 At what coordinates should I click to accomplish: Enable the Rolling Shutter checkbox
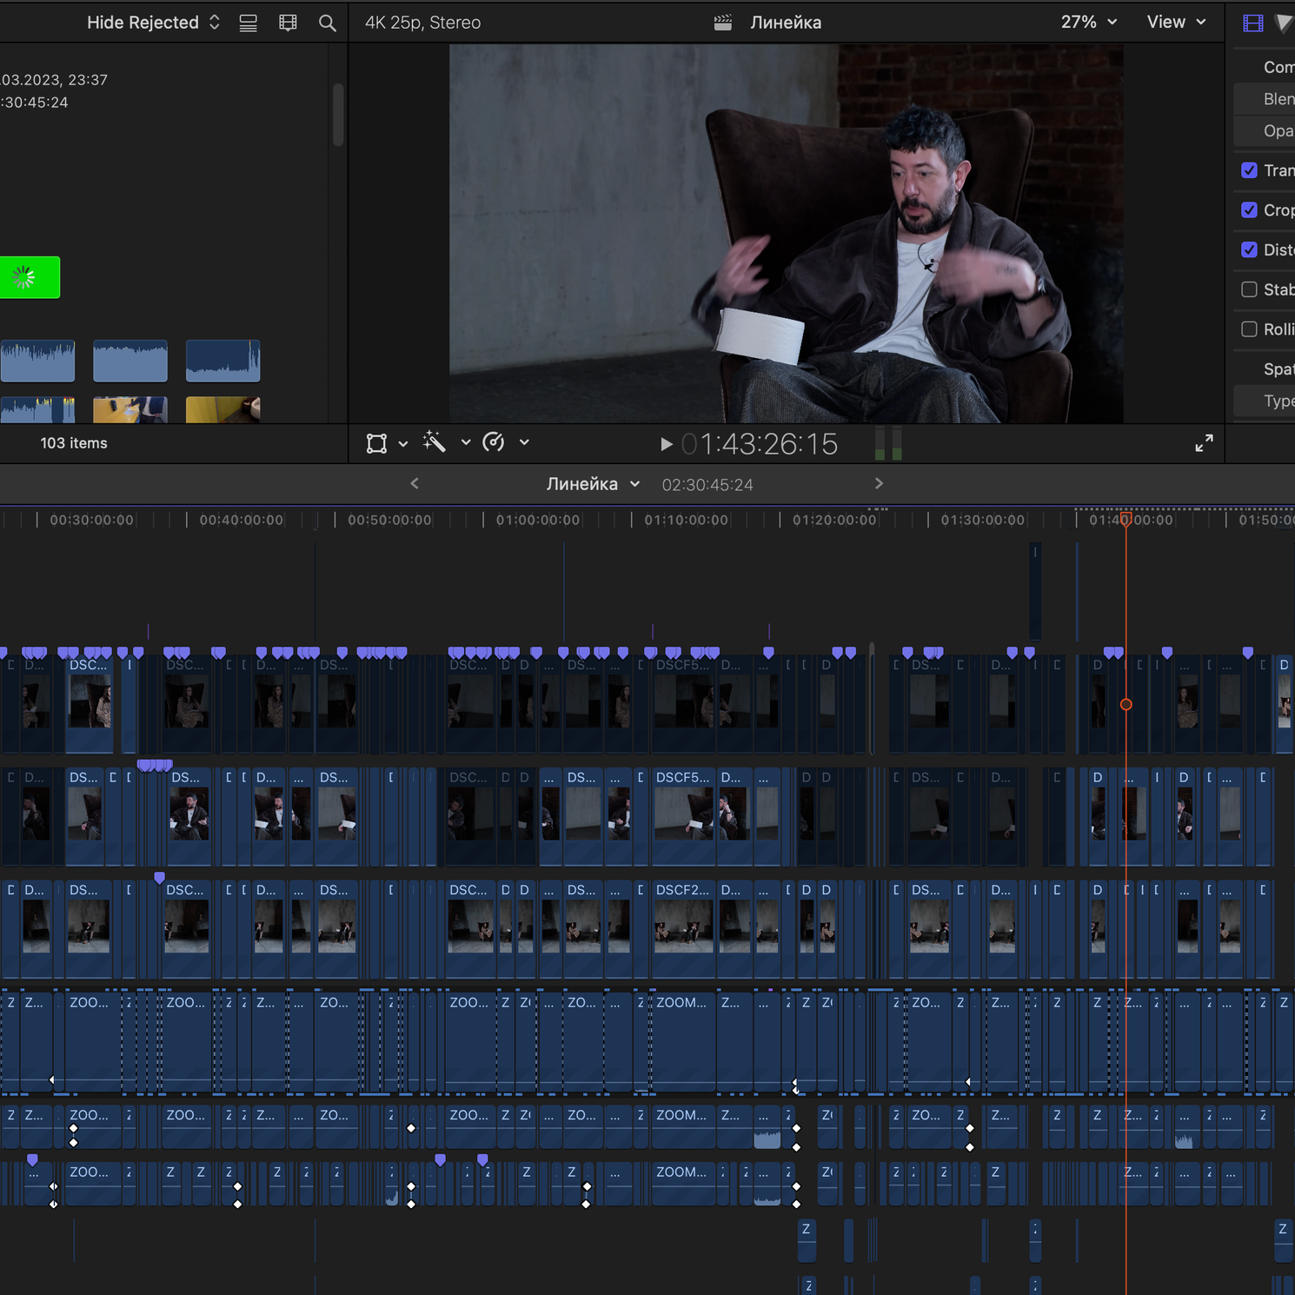point(1249,329)
